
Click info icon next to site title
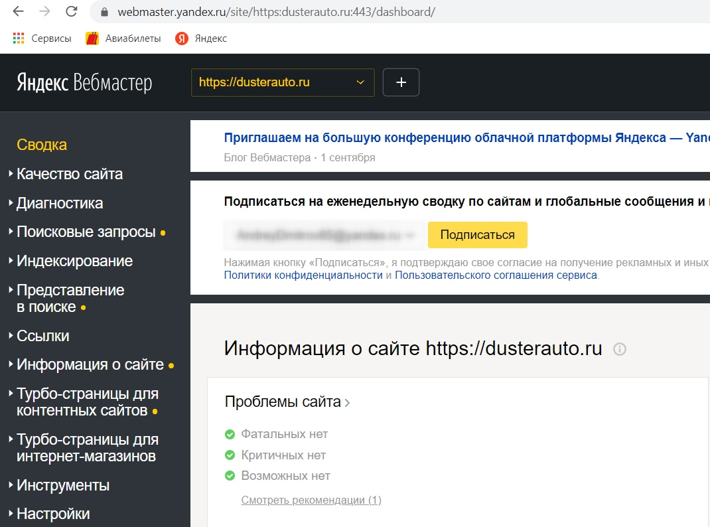coord(620,349)
